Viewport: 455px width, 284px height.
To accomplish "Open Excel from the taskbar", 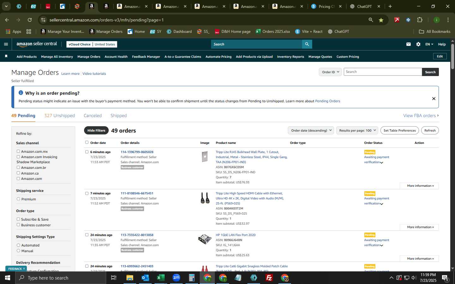I will 161,278.
